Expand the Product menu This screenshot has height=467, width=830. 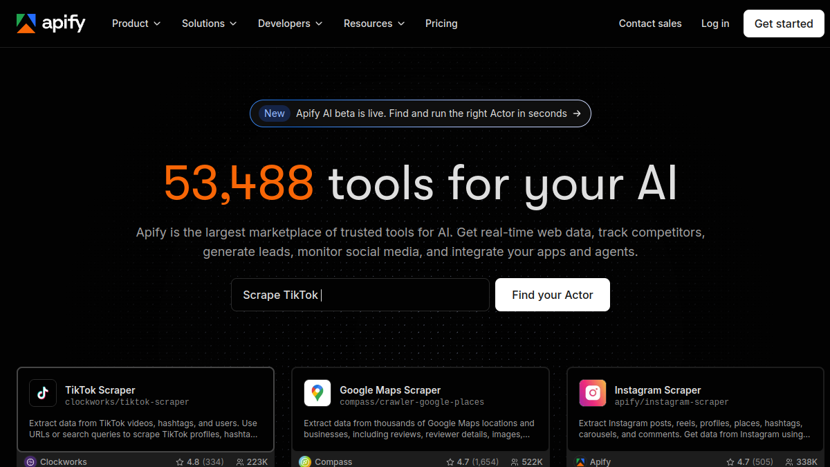click(x=136, y=24)
